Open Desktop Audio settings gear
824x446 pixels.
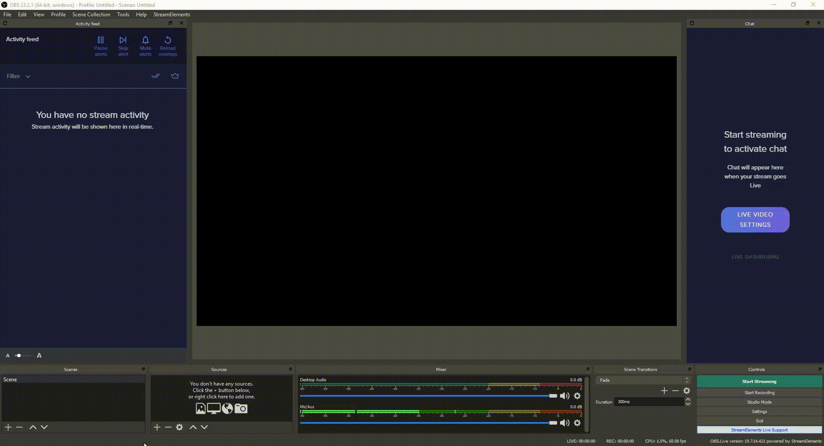(577, 396)
